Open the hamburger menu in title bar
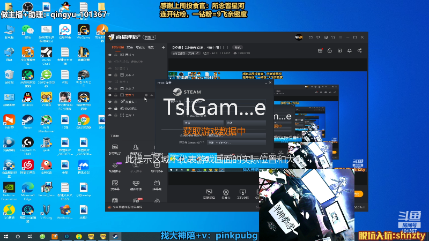The width and height of the screenshot is (429, 241). pos(341,37)
